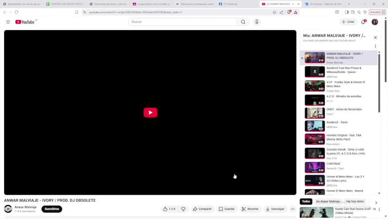Switch to the Geometría del plano tab
388x219 pixels.
[108, 4]
